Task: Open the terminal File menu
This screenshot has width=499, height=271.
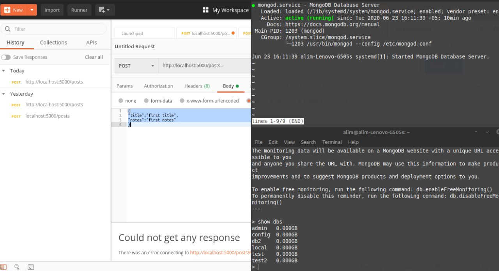Action: tap(258, 142)
